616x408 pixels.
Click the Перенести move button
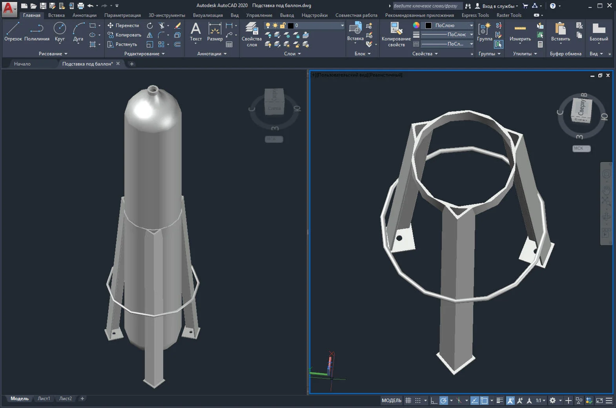pos(123,25)
